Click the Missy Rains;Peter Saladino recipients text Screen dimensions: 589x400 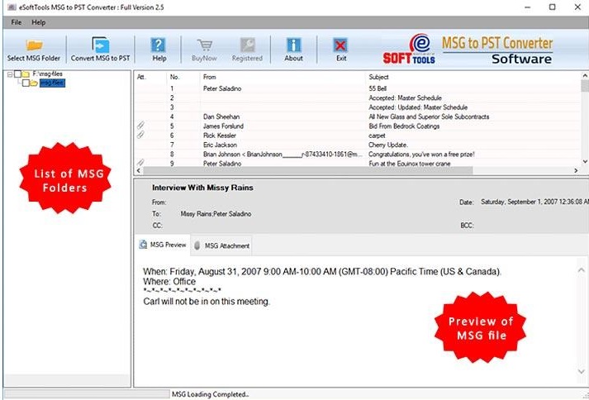tap(216, 214)
